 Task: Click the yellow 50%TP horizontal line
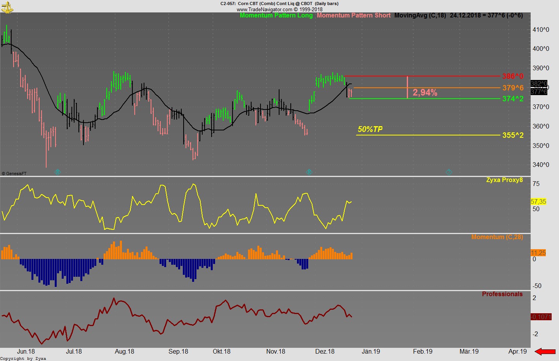click(428, 135)
